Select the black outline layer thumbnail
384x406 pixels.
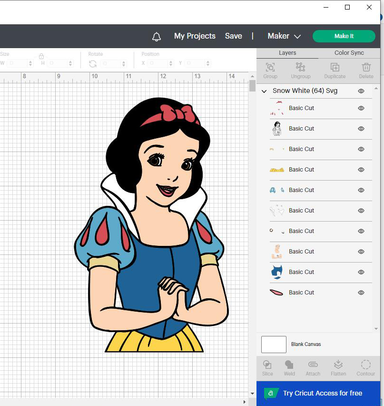click(x=277, y=129)
